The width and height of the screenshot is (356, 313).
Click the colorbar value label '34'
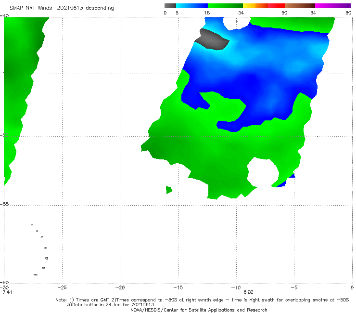pyautogui.click(x=241, y=13)
